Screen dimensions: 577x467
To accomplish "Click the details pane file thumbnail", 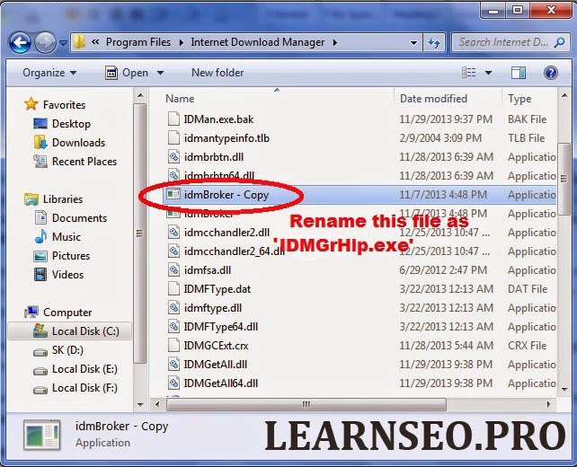I will [41, 435].
